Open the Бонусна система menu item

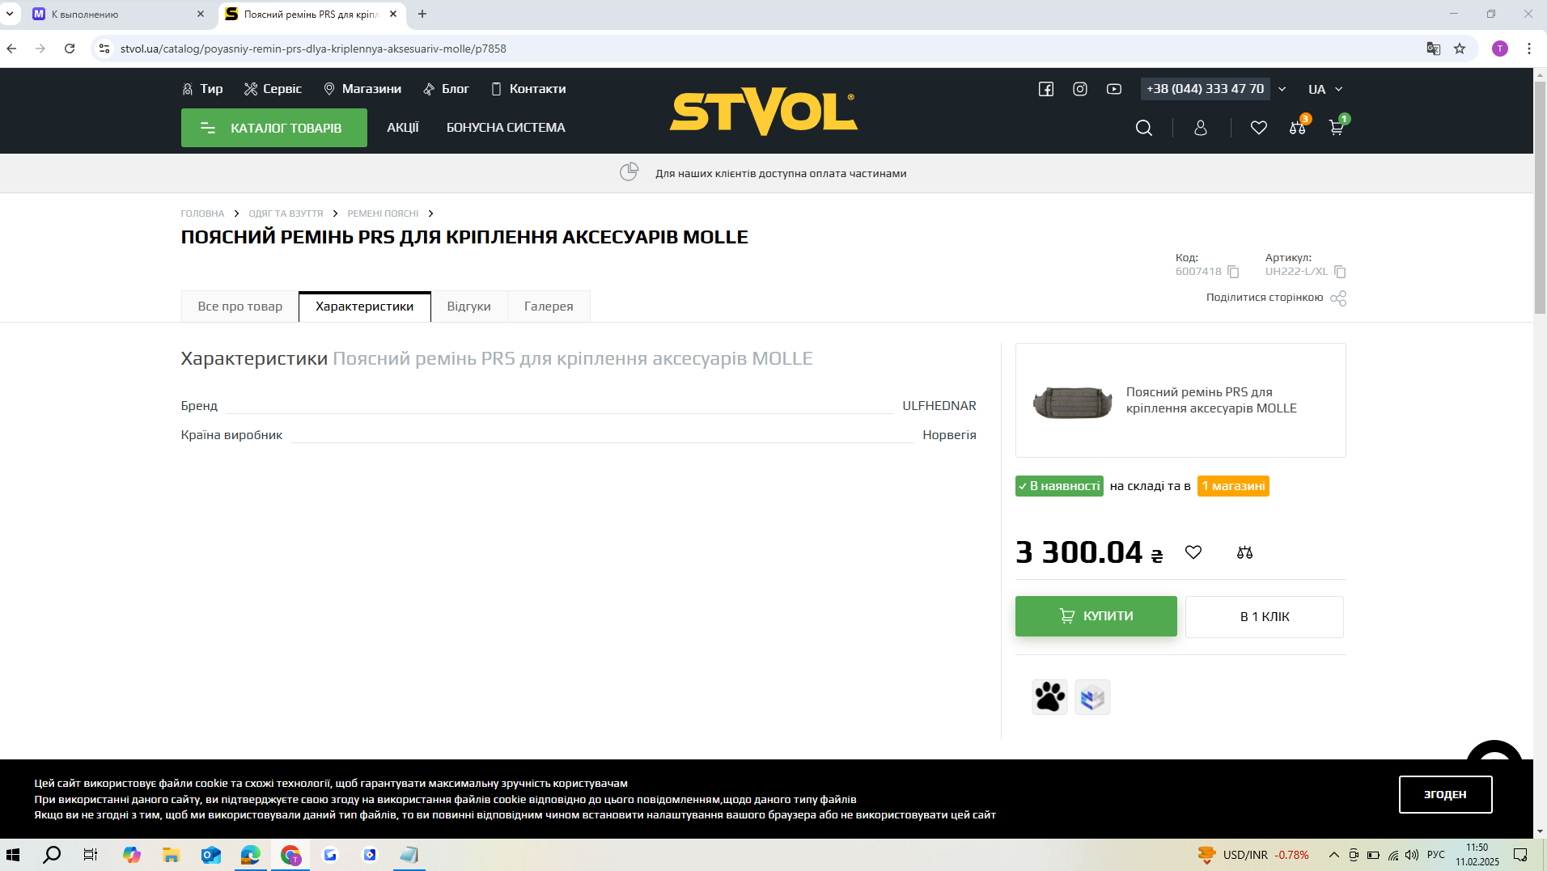tap(506, 128)
